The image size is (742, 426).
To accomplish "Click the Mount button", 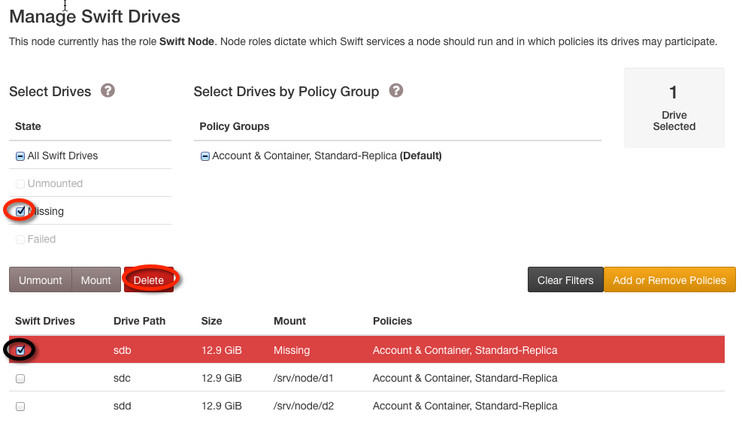I will [x=96, y=280].
